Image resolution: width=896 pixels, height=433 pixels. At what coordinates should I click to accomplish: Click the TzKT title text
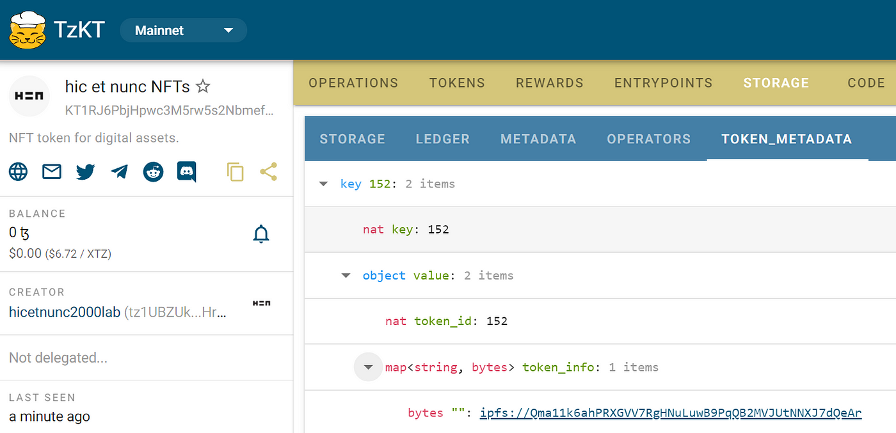click(79, 30)
